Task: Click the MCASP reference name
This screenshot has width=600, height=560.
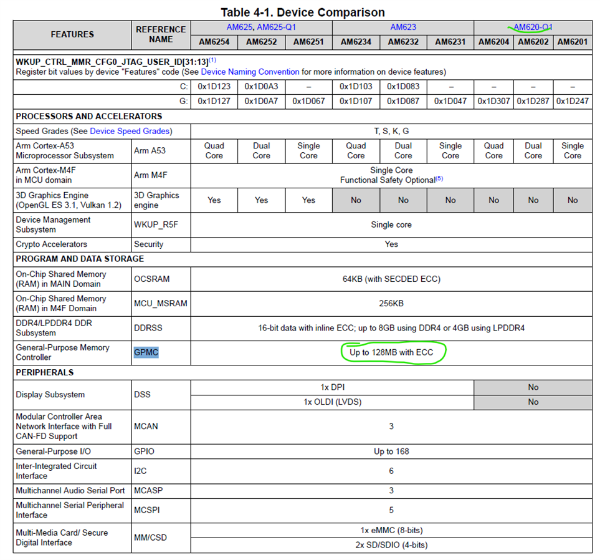Action: point(148,490)
